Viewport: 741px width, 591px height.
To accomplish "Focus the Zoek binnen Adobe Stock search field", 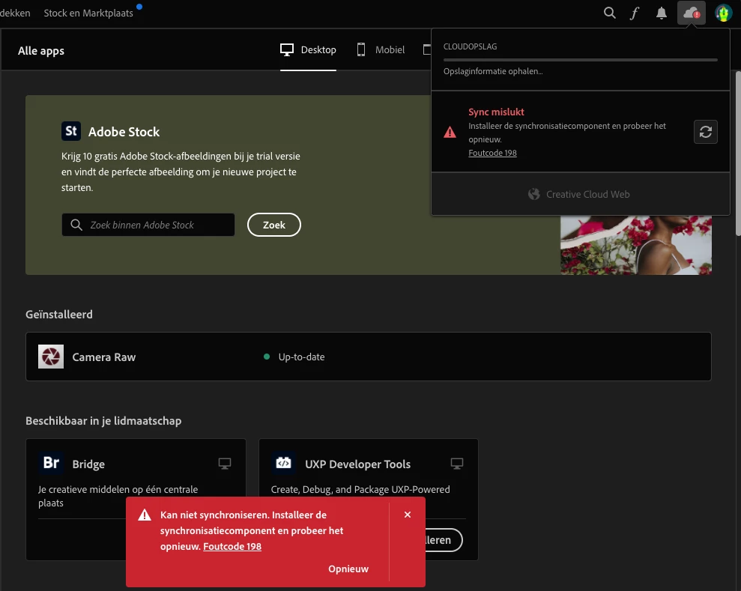I will pyautogui.click(x=148, y=225).
